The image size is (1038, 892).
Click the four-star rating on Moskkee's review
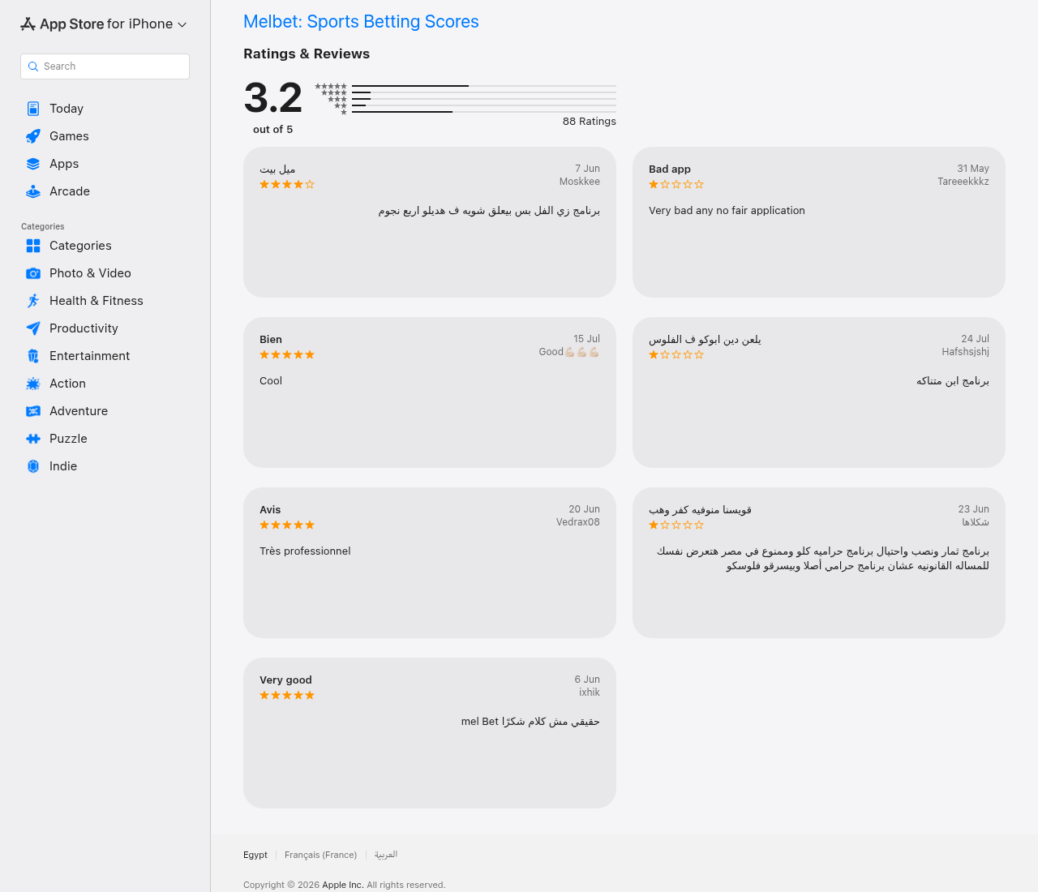(287, 185)
